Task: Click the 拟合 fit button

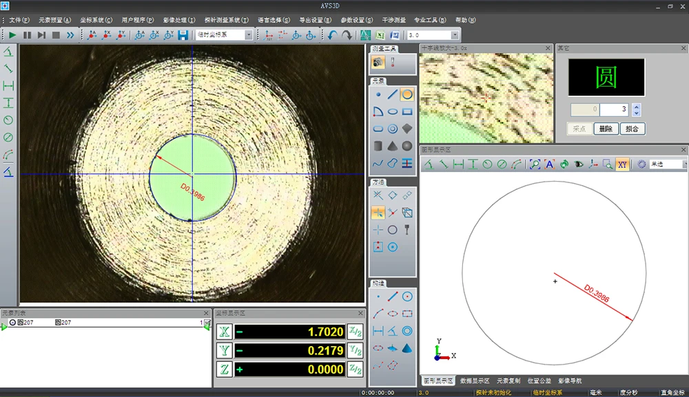Action: [x=633, y=129]
